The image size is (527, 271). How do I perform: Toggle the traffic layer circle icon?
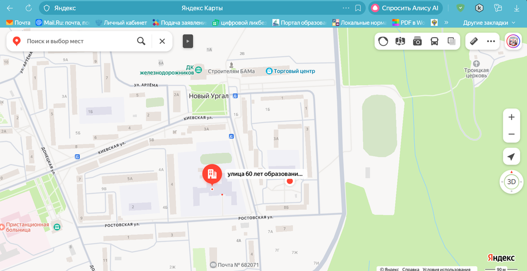[383, 41]
